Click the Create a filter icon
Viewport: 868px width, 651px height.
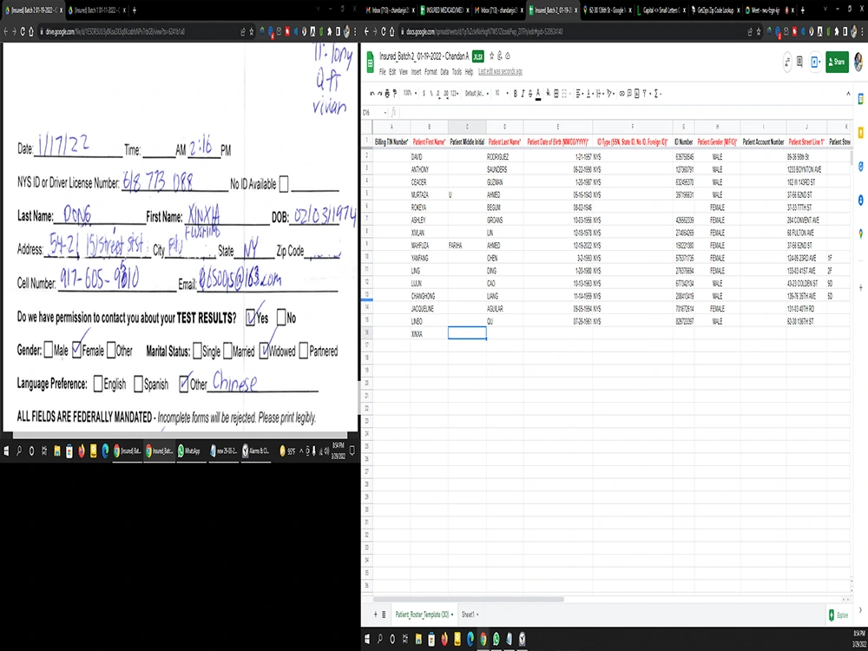point(644,94)
